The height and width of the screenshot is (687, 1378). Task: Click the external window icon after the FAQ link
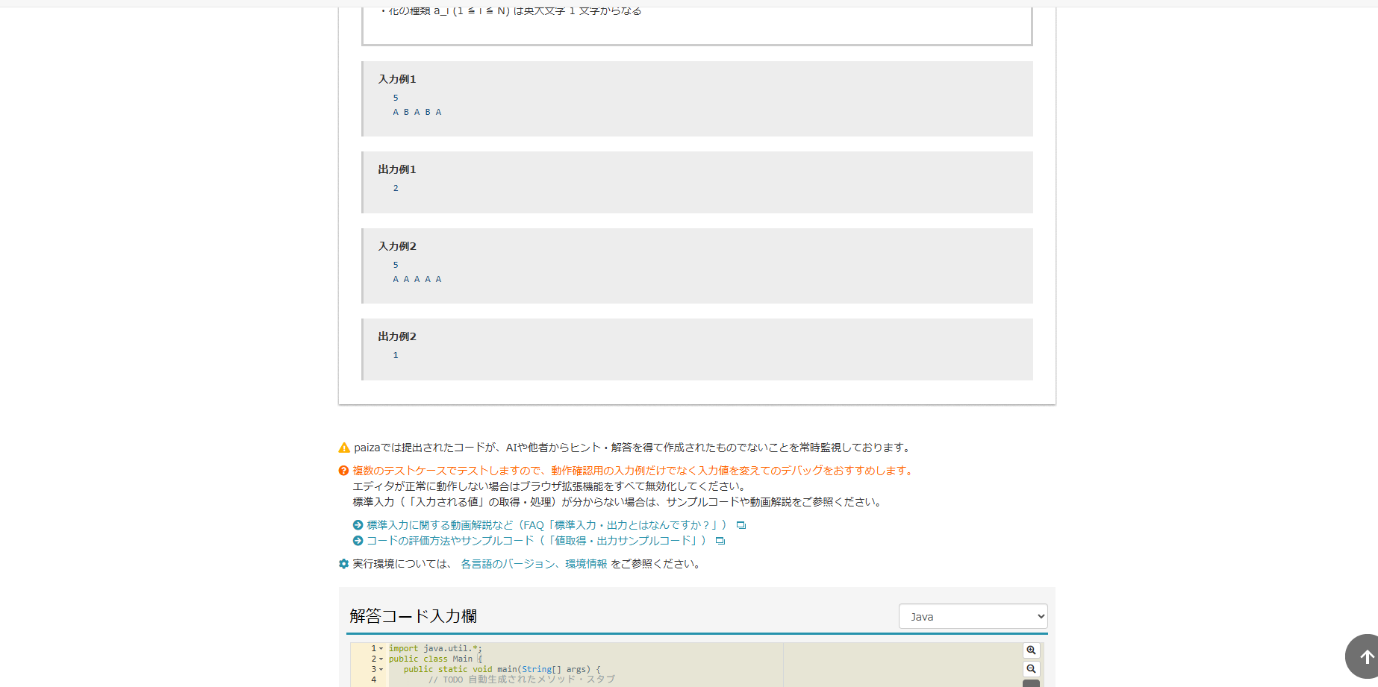point(741,525)
